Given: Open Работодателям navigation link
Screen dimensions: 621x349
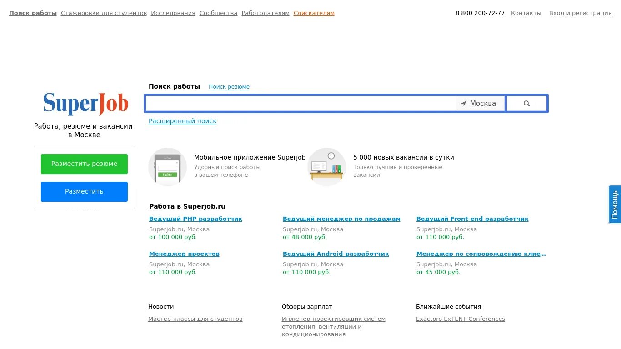Looking at the screenshot, I should pyautogui.click(x=265, y=13).
